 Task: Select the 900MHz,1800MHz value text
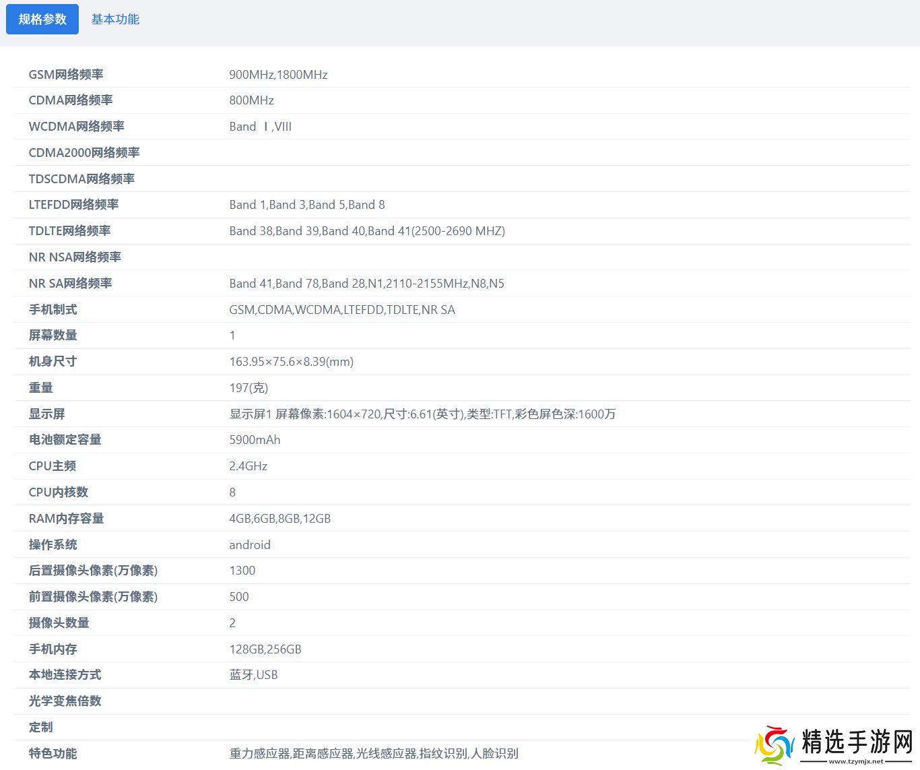pyautogui.click(x=278, y=75)
